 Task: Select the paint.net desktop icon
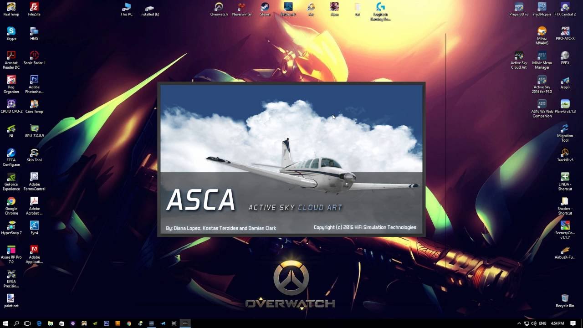point(11,301)
